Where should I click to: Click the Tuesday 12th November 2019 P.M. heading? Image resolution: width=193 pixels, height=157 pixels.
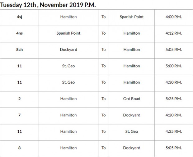point(48,5)
